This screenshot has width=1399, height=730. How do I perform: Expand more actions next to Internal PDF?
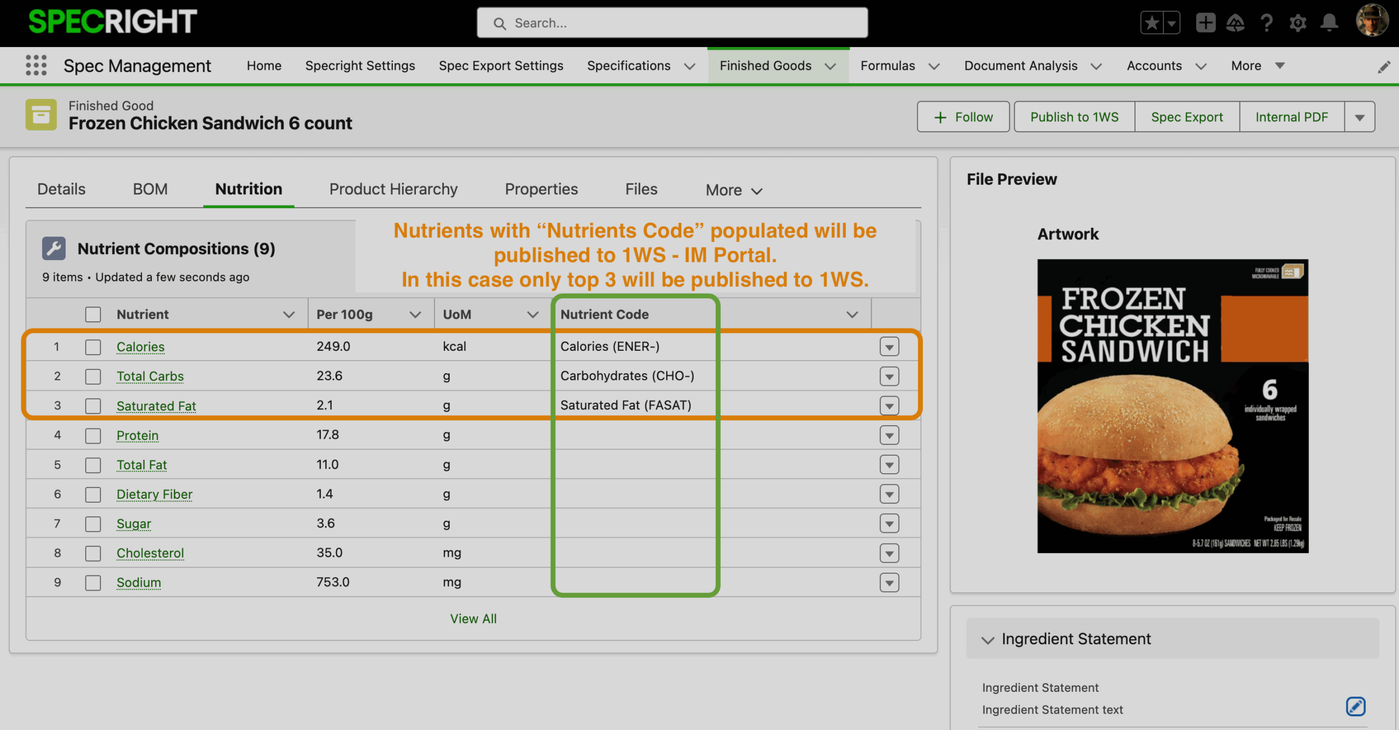[x=1359, y=117]
